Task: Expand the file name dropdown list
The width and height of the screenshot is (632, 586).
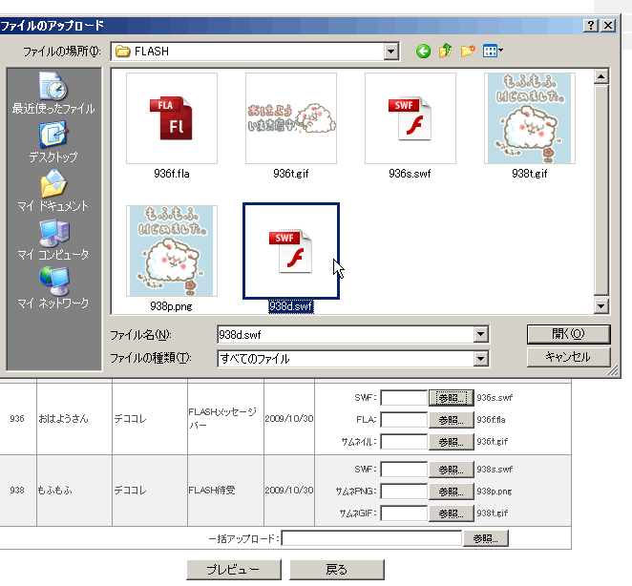Action: 481,335
